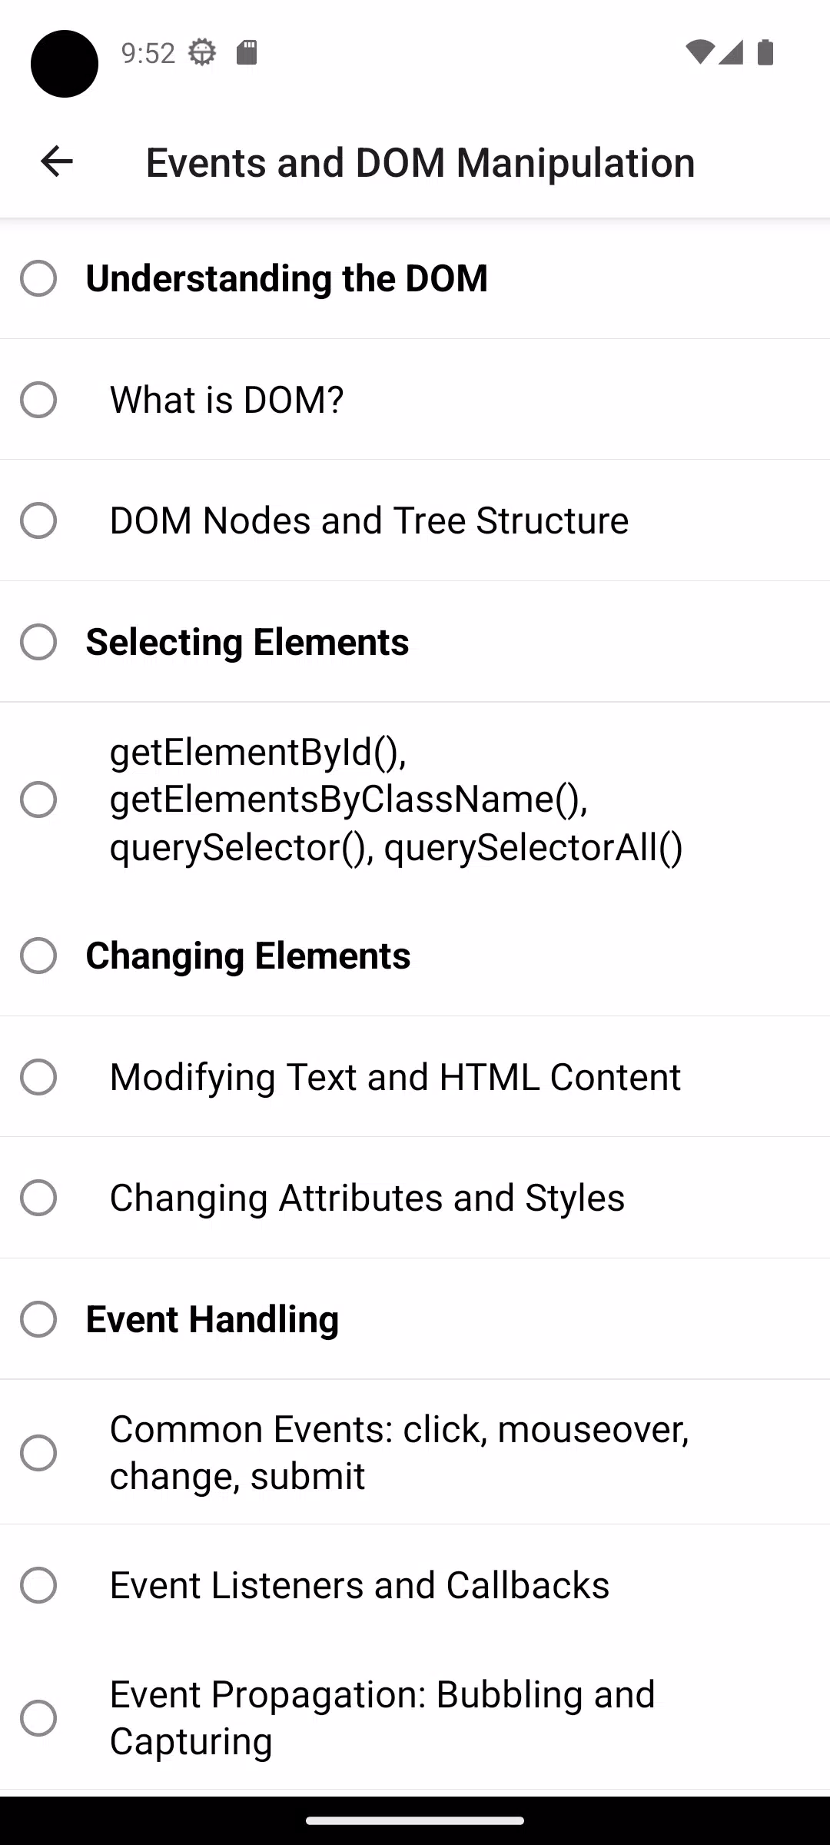
Task: Check the circle beside What is DOM?
Action: click(x=38, y=400)
